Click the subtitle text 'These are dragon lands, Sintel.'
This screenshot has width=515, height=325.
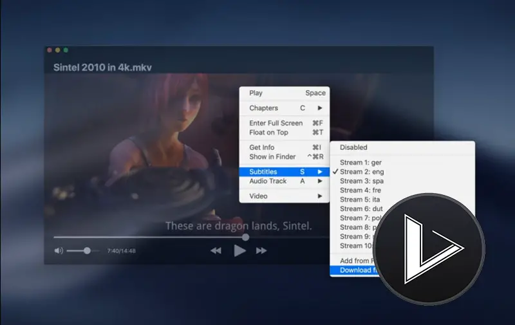pos(238,226)
